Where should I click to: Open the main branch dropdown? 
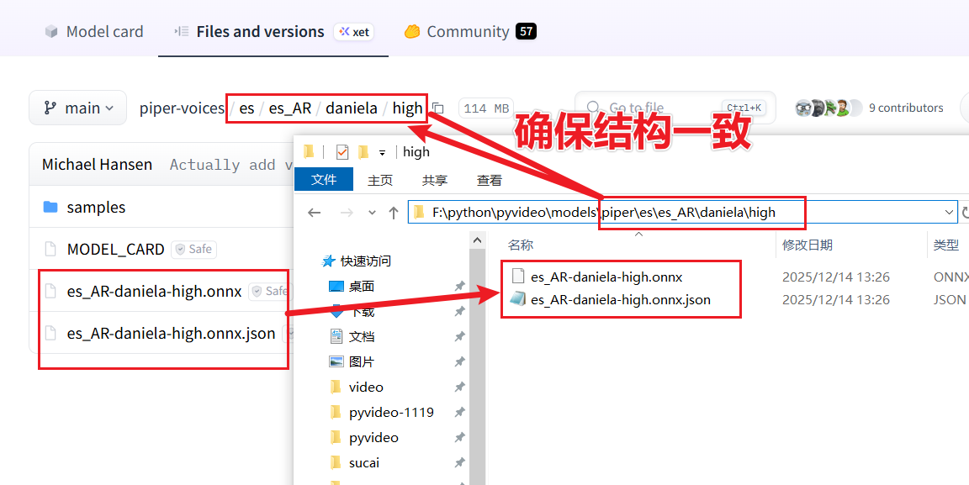(x=77, y=108)
